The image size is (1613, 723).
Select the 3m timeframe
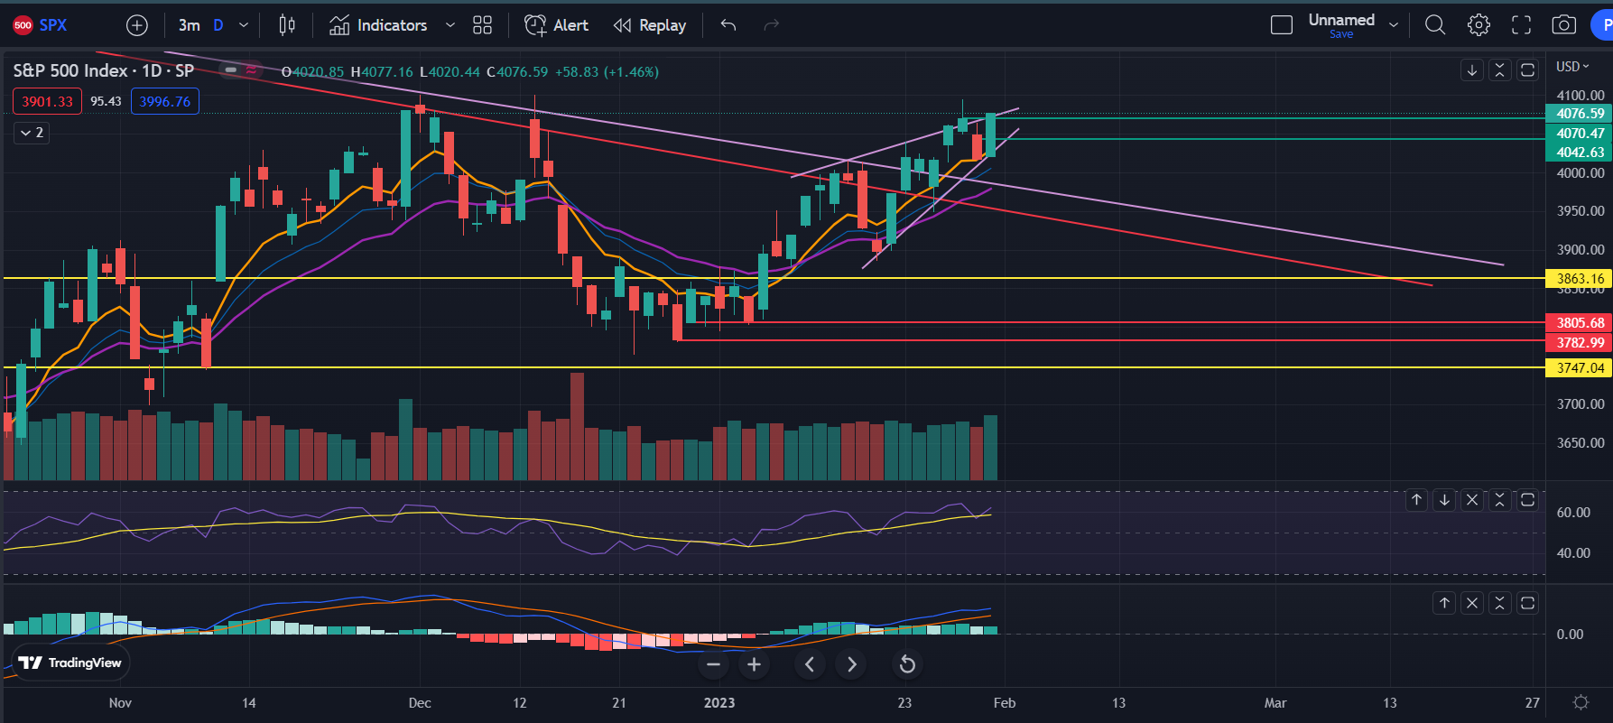pyautogui.click(x=189, y=25)
